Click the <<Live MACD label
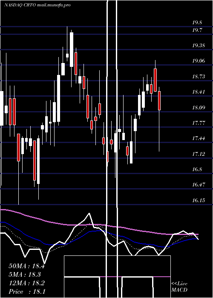Viewport: 213px width, 298px height. point(179,287)
